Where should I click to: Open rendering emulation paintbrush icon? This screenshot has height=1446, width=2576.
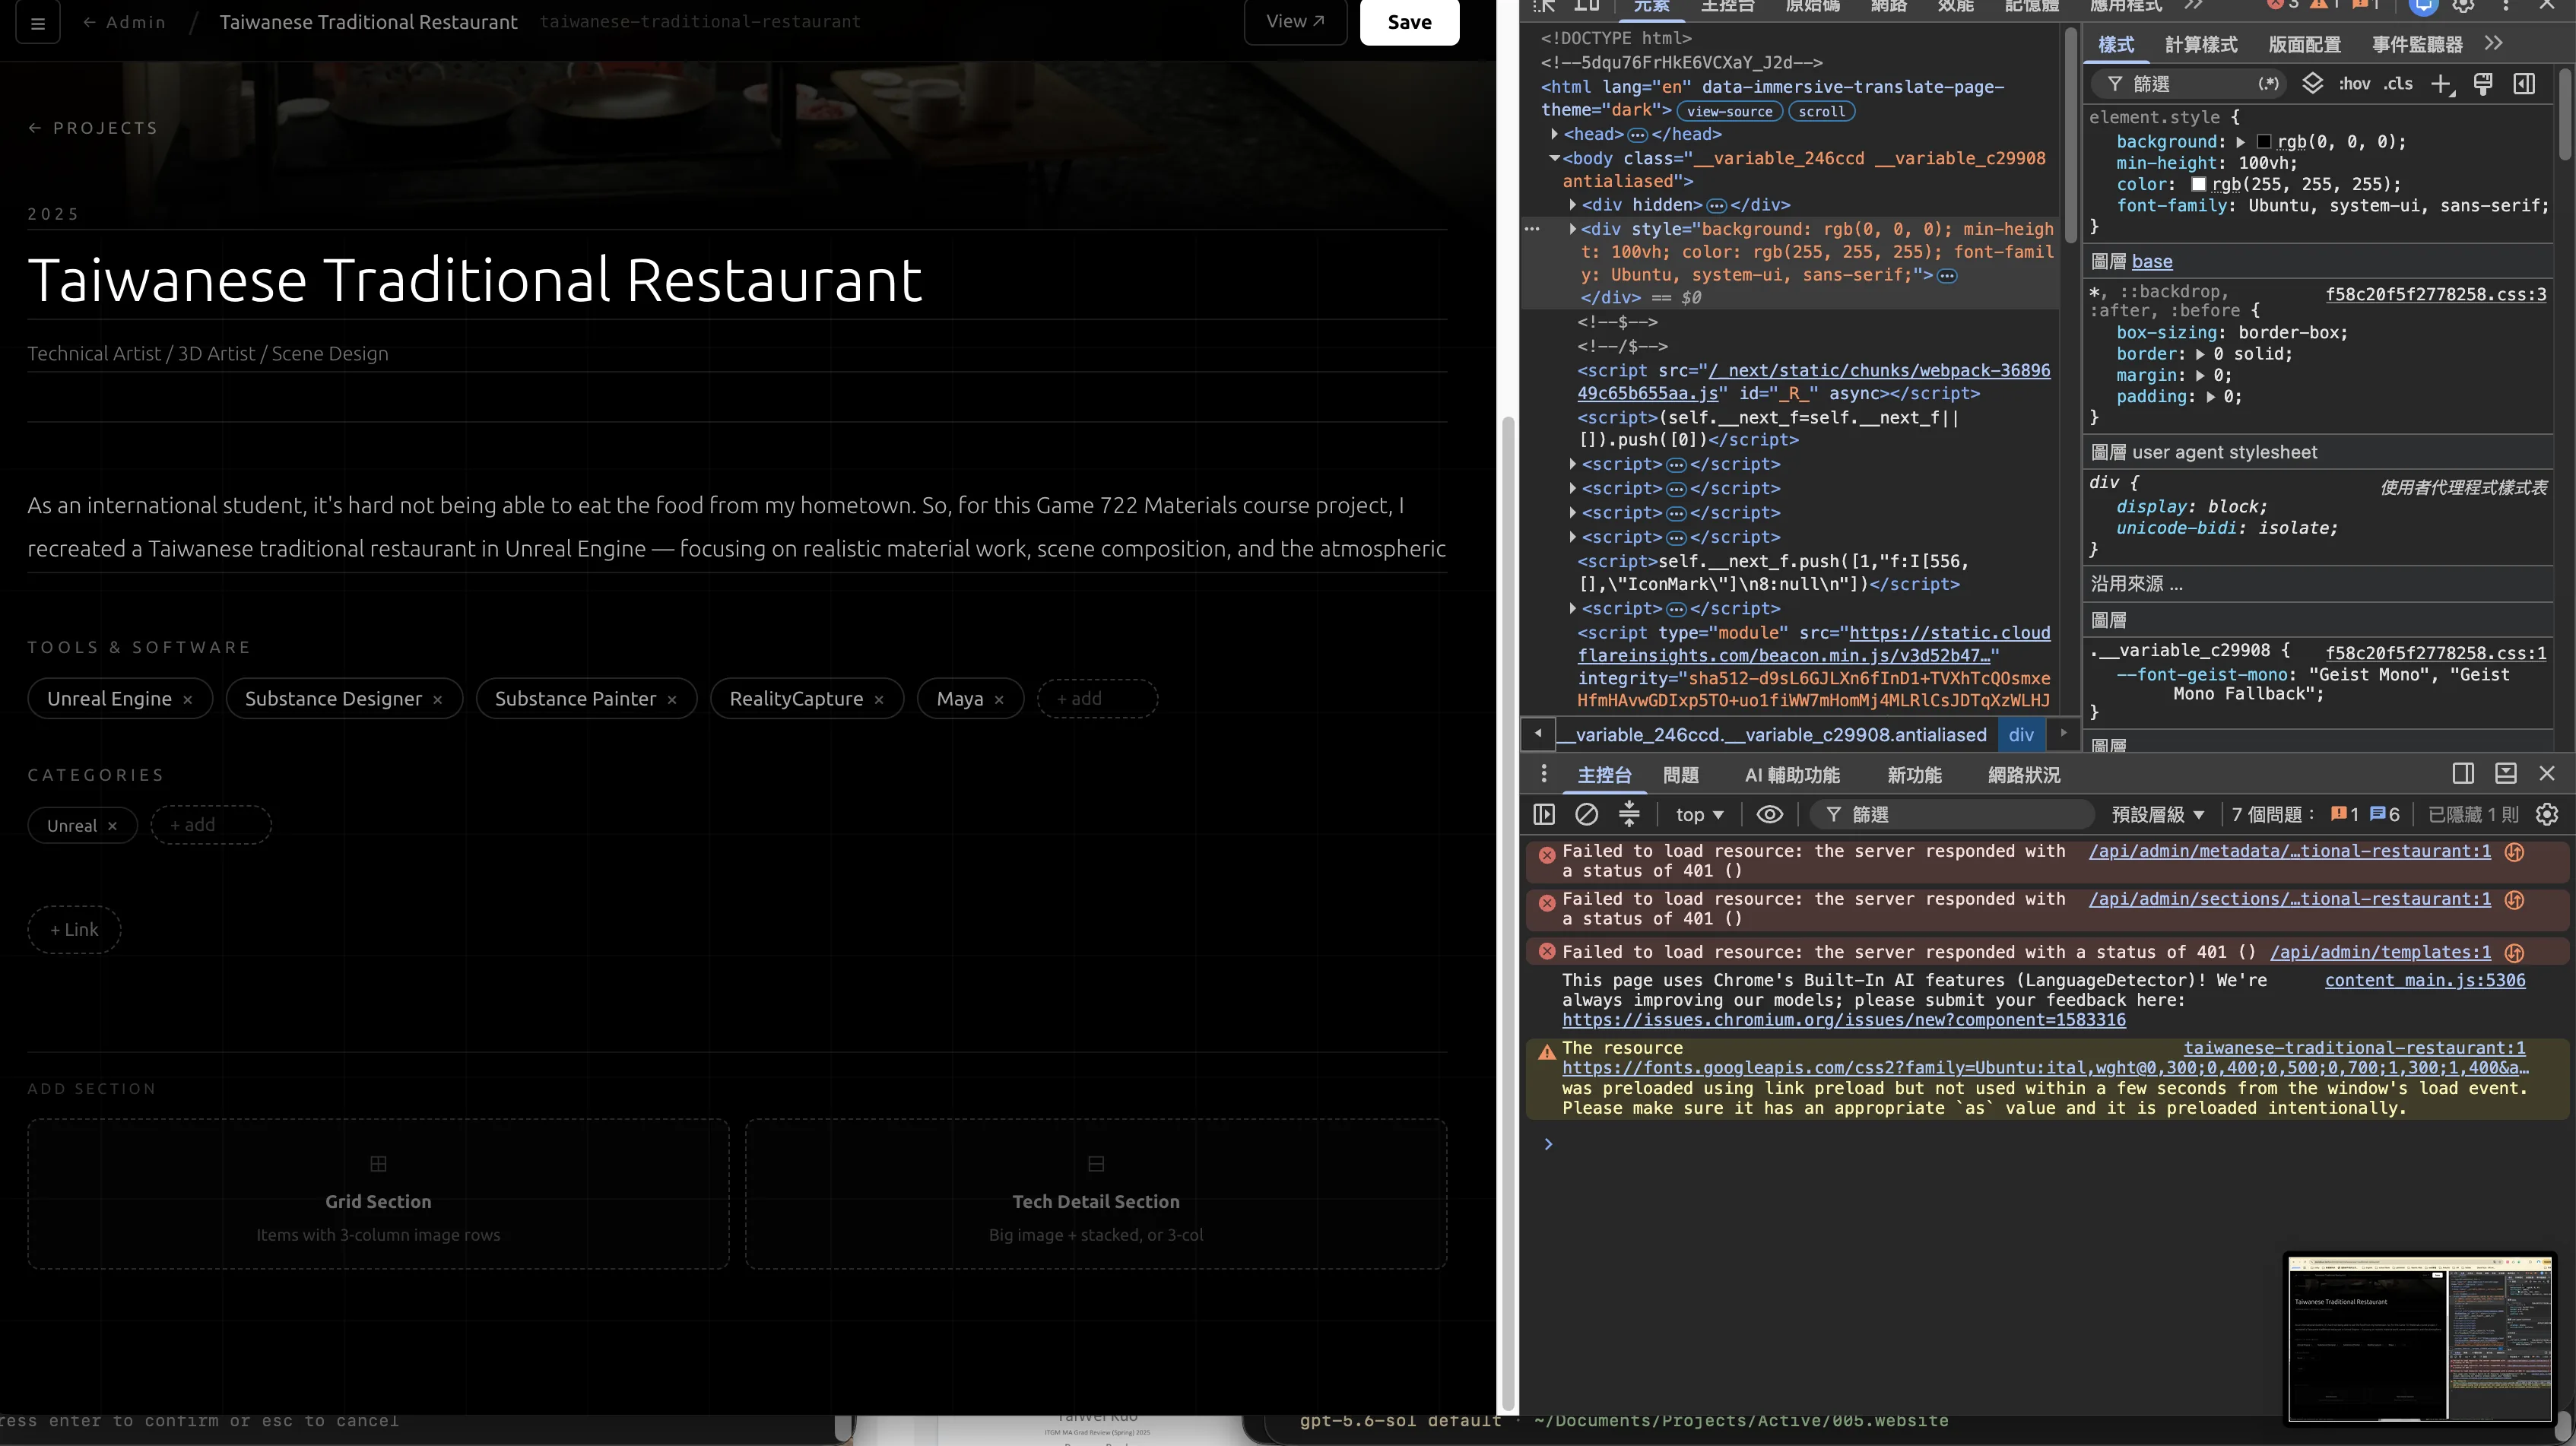coord(2482,84)
